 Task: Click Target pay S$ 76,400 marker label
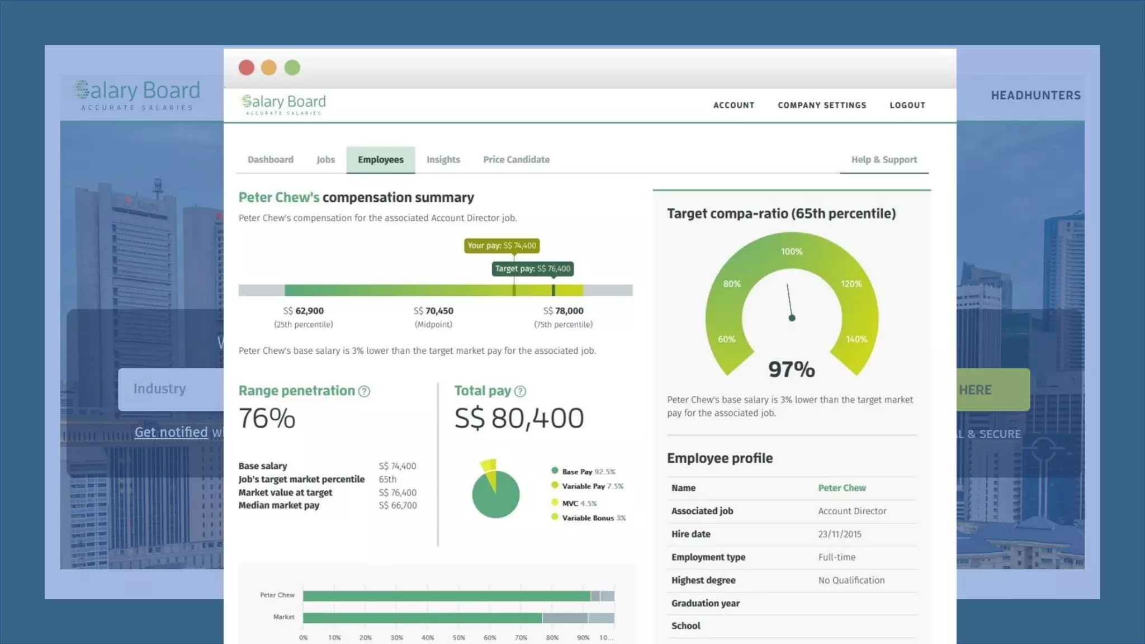(x=532, y=269)
